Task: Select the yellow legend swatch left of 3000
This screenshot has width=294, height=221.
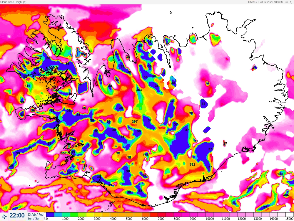Action: 90,215
